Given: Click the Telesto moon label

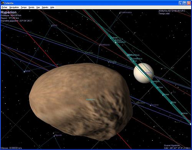Looking at the screenshot, I should [114, 38].
